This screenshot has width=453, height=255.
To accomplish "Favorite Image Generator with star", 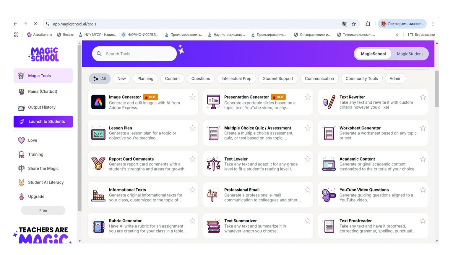I will click(192, 97).
